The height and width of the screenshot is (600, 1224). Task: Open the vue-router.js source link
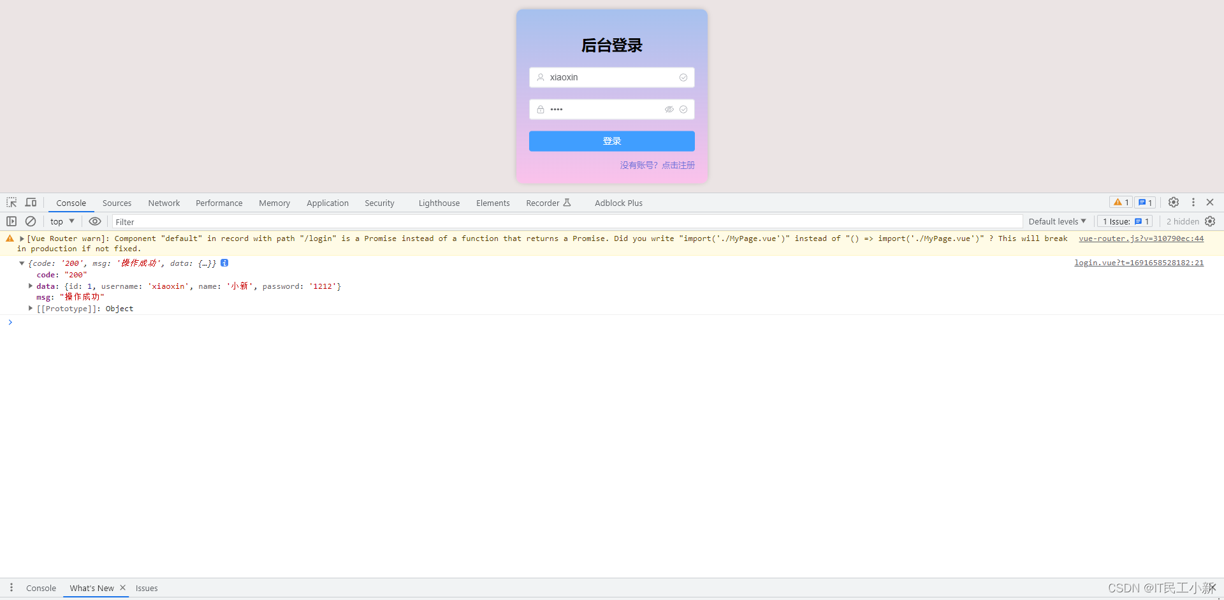pyautogui.click(x=1140, y=238)
